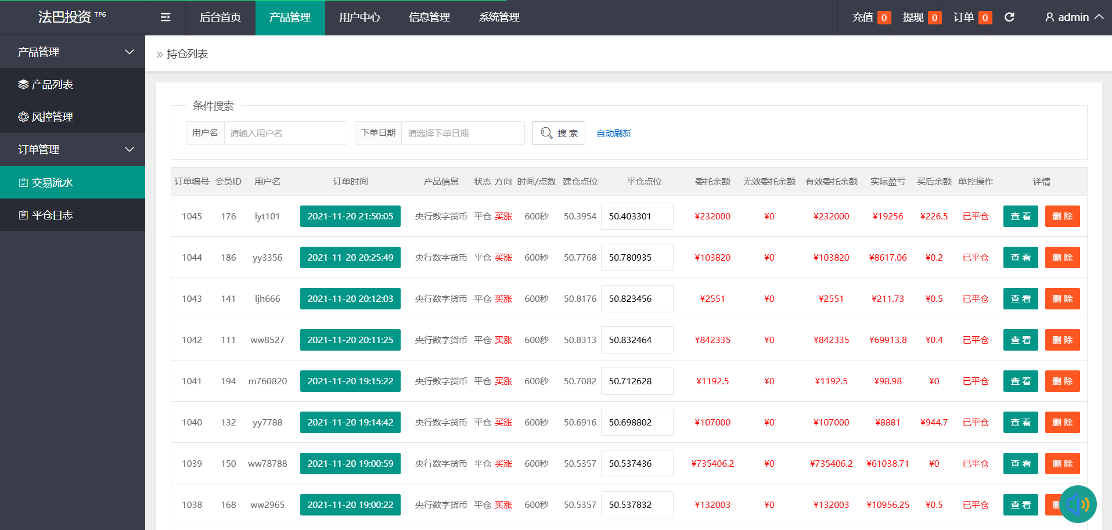Image resolution: width=1112 pixels, height=530 pixels.
Task: Collapse the 产品管理 sidebar section
Action: (x=72, y=52)
